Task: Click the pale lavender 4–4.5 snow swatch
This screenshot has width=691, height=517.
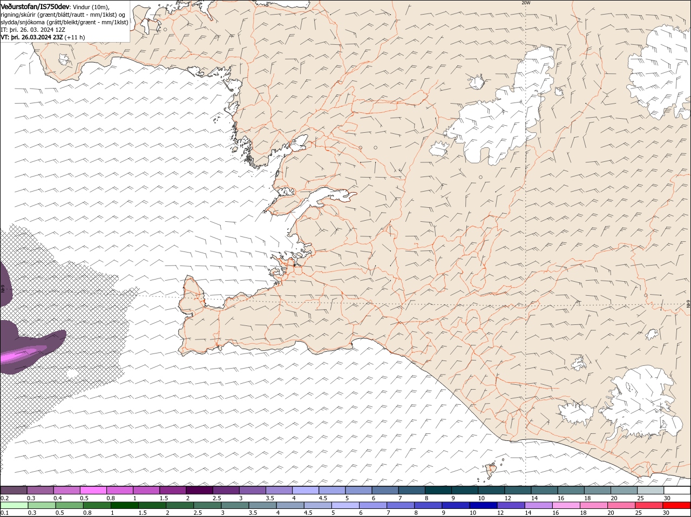Action: (305, 490)
